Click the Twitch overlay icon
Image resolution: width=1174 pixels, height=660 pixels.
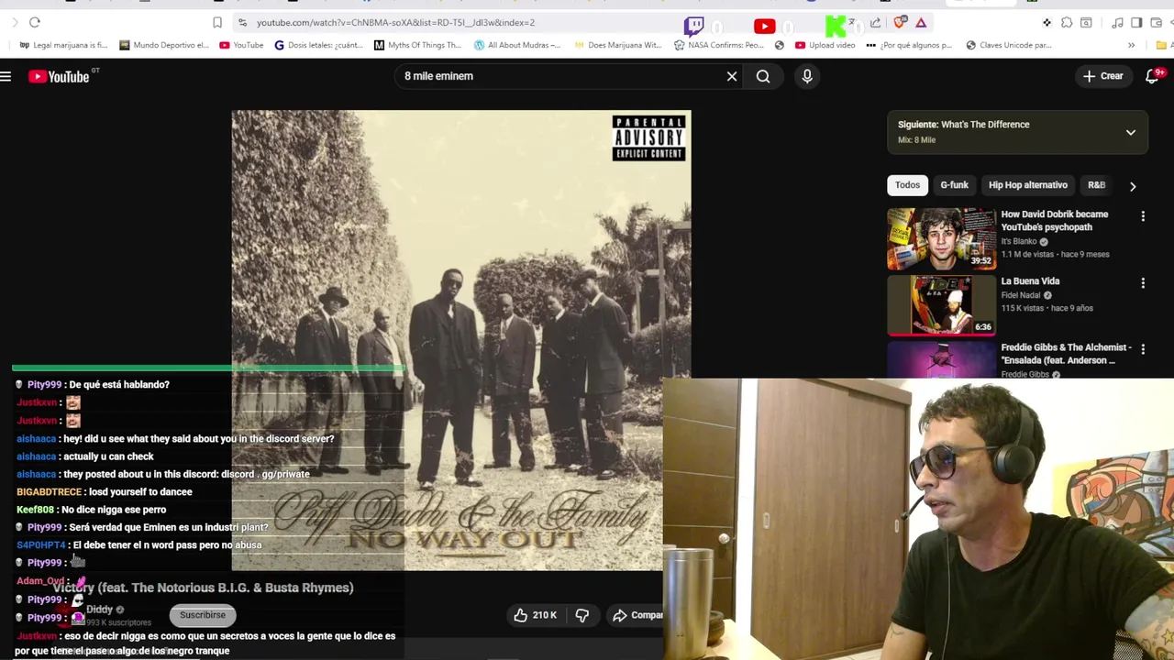(694, 26)
